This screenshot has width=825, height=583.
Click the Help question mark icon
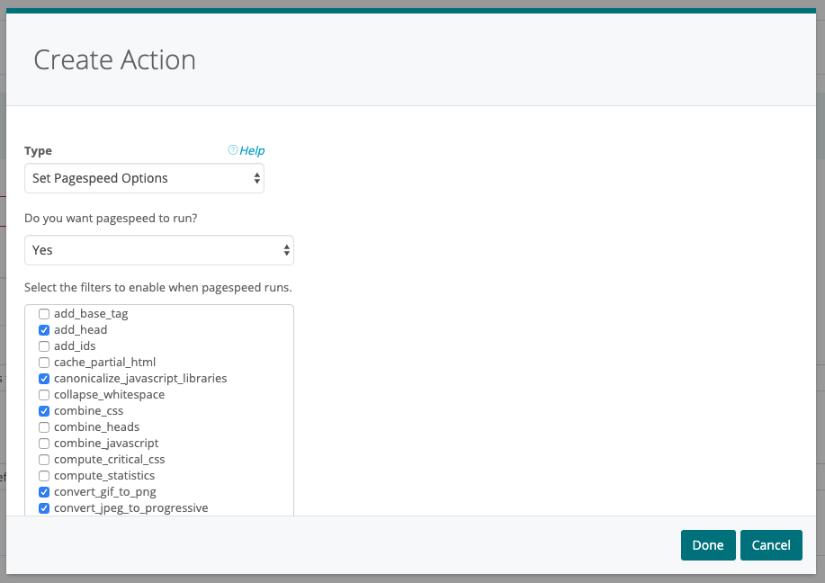[233, 150]
